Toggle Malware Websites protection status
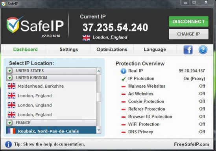The height and width of the screenshot is (151, 216). 202,86
